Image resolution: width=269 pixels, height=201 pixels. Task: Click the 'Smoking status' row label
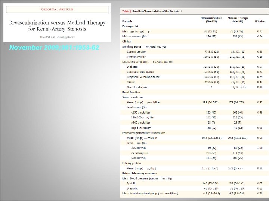click(144, 47)
